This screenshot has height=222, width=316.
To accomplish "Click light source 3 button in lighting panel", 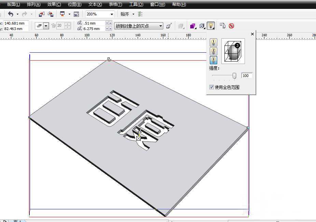I will [213, 60].
